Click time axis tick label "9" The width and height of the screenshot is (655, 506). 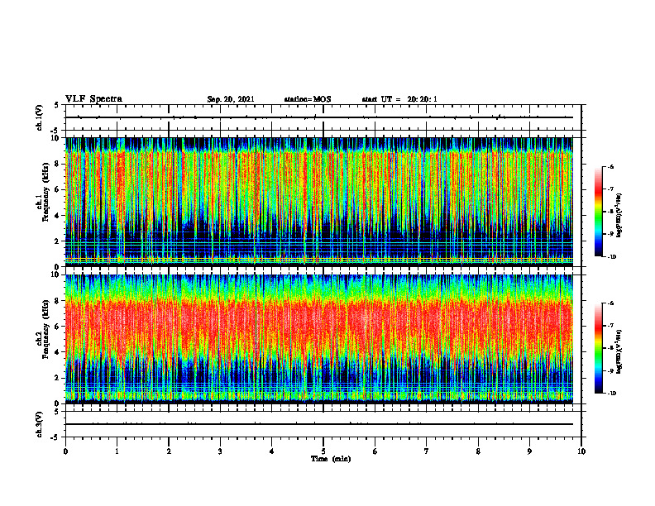coord(529,451)
